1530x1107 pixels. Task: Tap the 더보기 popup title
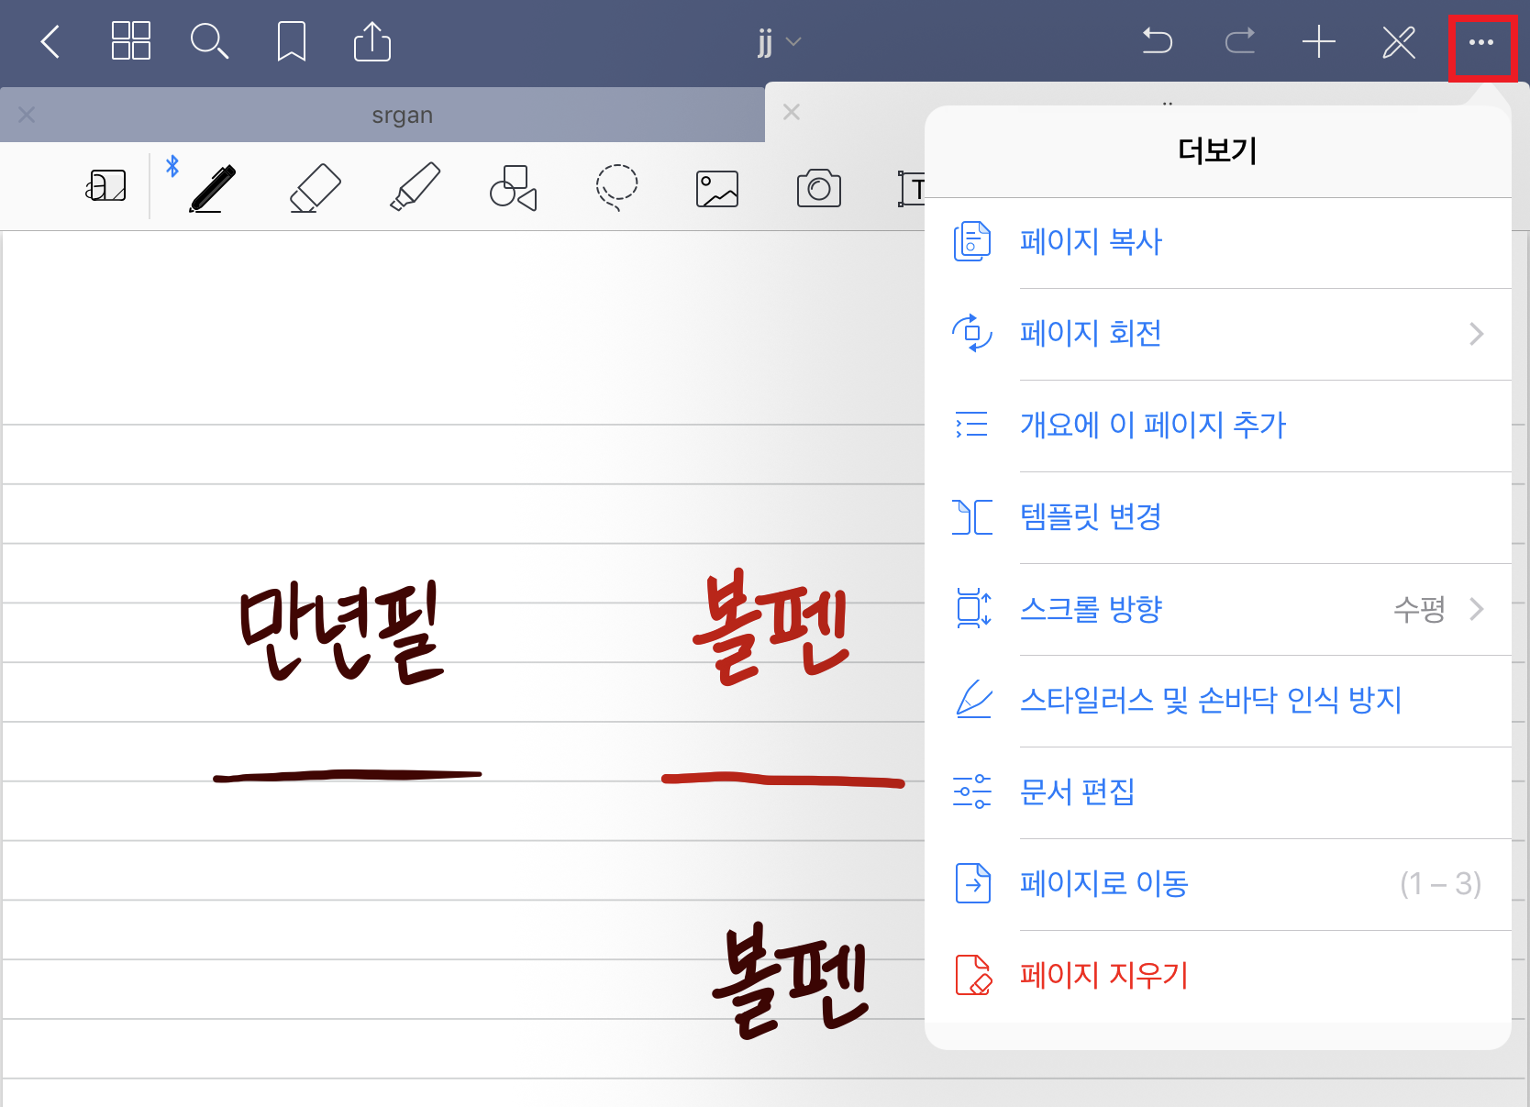pyautogui.click(x=1217, y=150)
